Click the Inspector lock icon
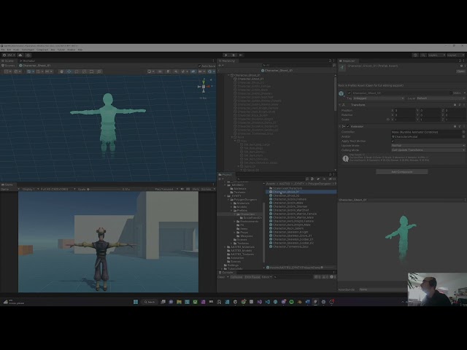 [460, 61]
